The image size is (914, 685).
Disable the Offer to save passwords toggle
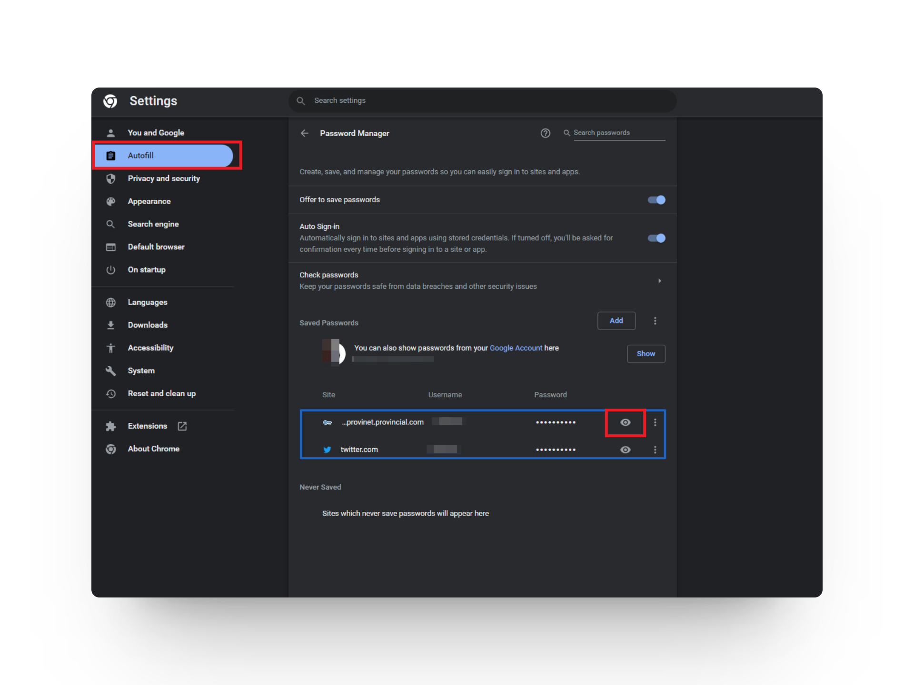click(x=656, y=200)
